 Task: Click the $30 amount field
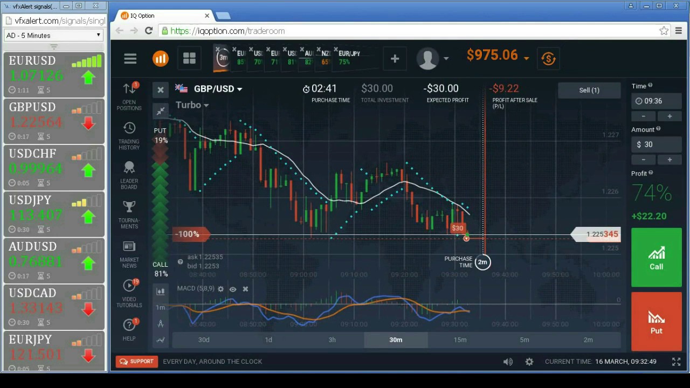coord(657,144)
